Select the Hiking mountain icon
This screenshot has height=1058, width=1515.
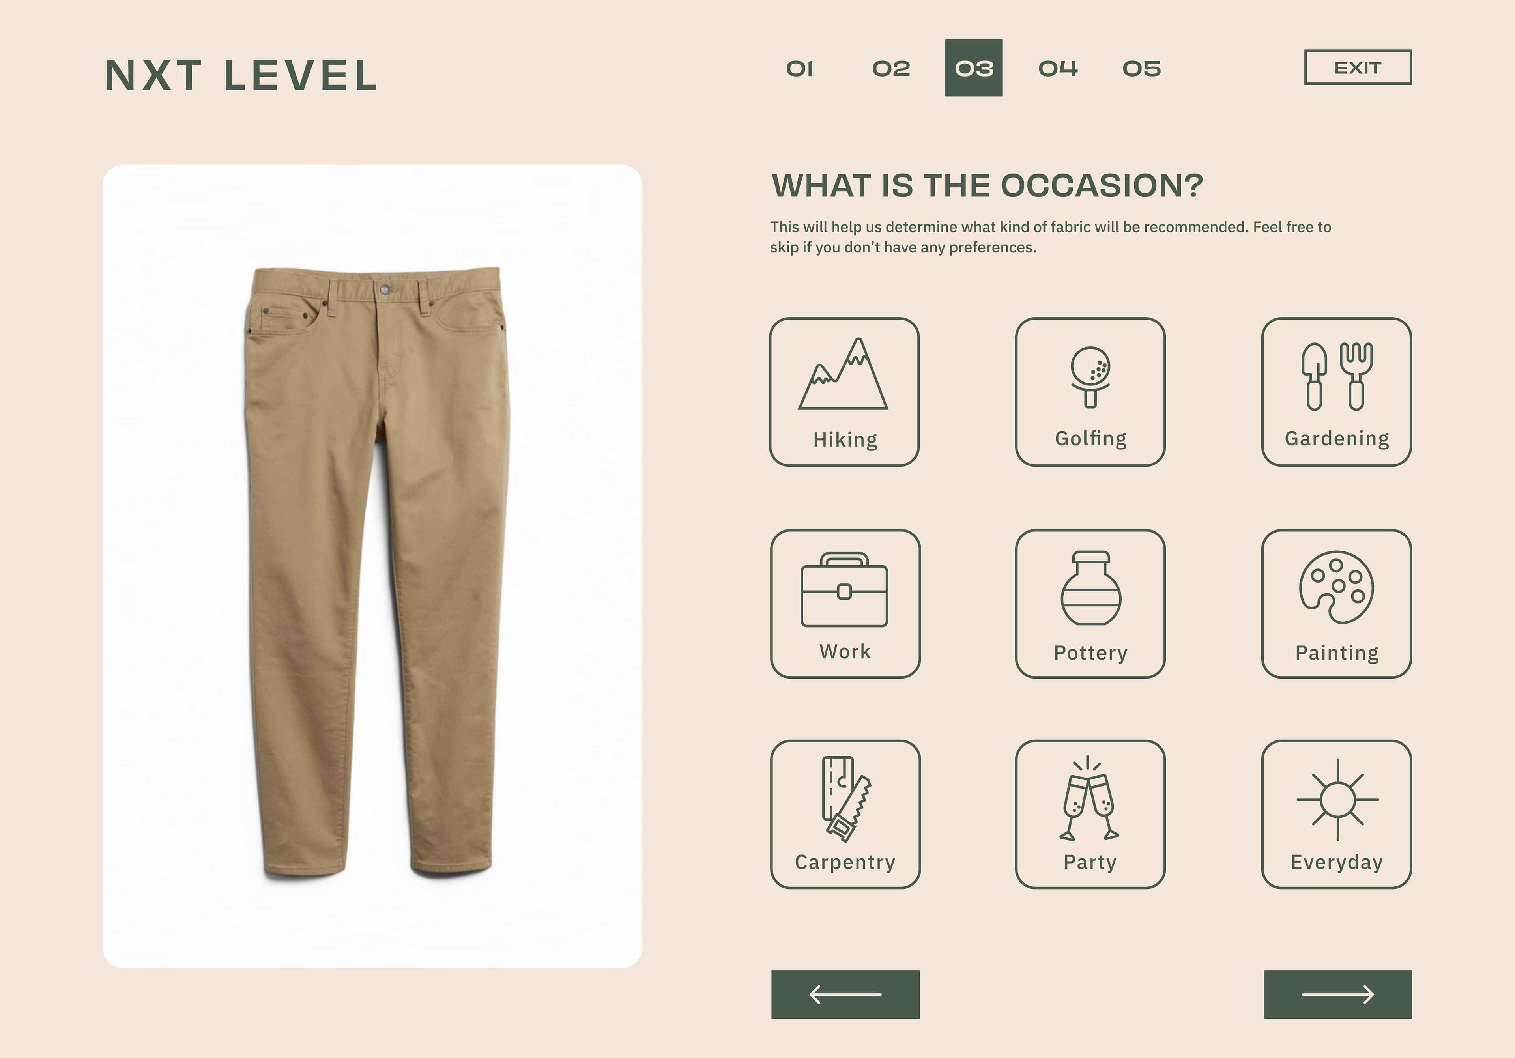(x=843, y=374)
